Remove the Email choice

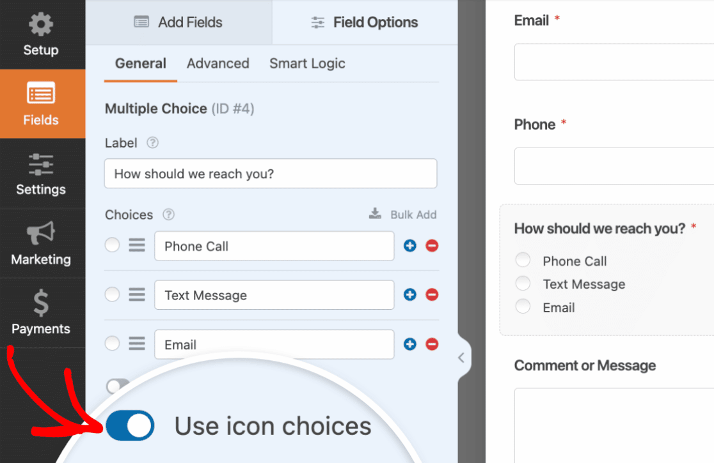pos(432,344)
